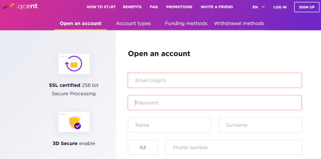
Task: Open the HOW TO START menu item
Action: (x=101, y=7)
